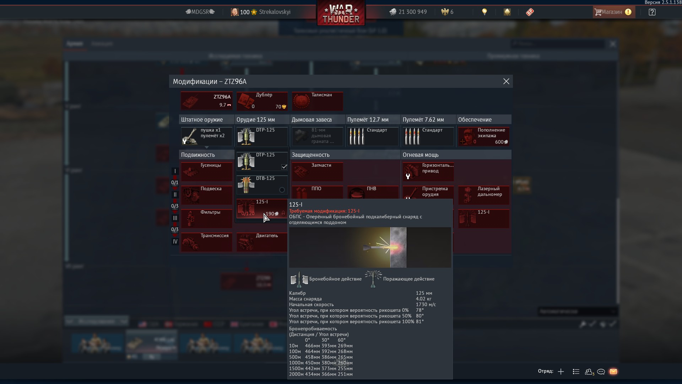
Task: Open the Гусеницы modification
Action: [206, 171]
